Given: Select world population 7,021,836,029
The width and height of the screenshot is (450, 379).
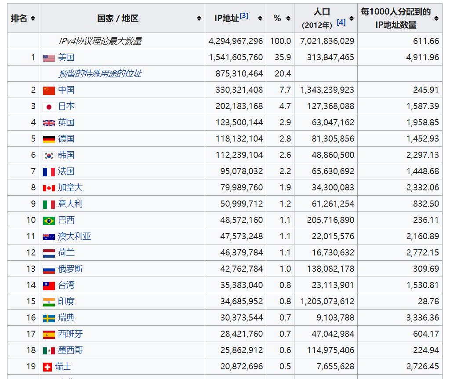Looking at the screenshot, I should point(327,41).
